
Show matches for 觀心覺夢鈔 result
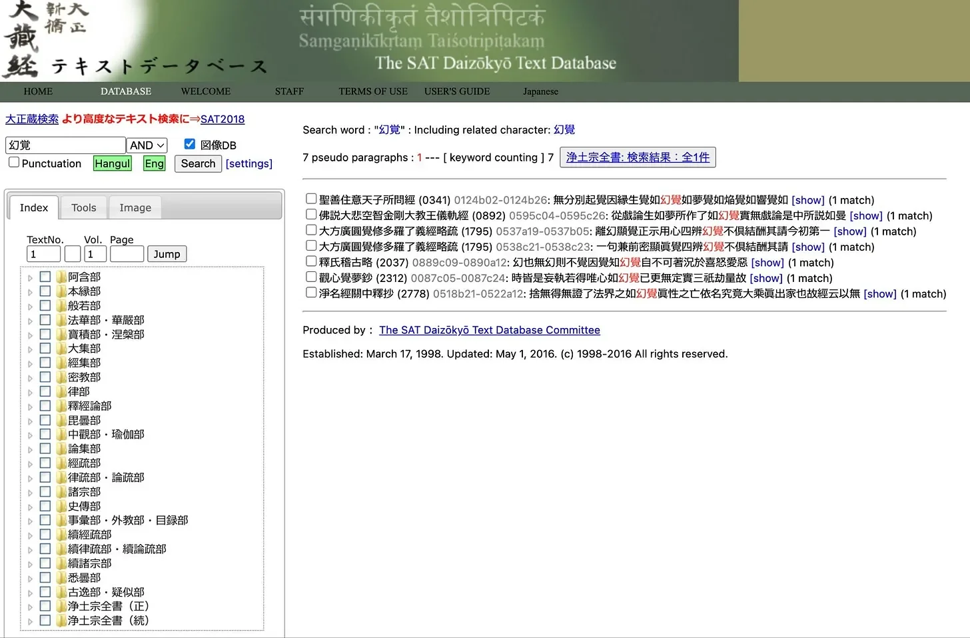tap(765, 278)
